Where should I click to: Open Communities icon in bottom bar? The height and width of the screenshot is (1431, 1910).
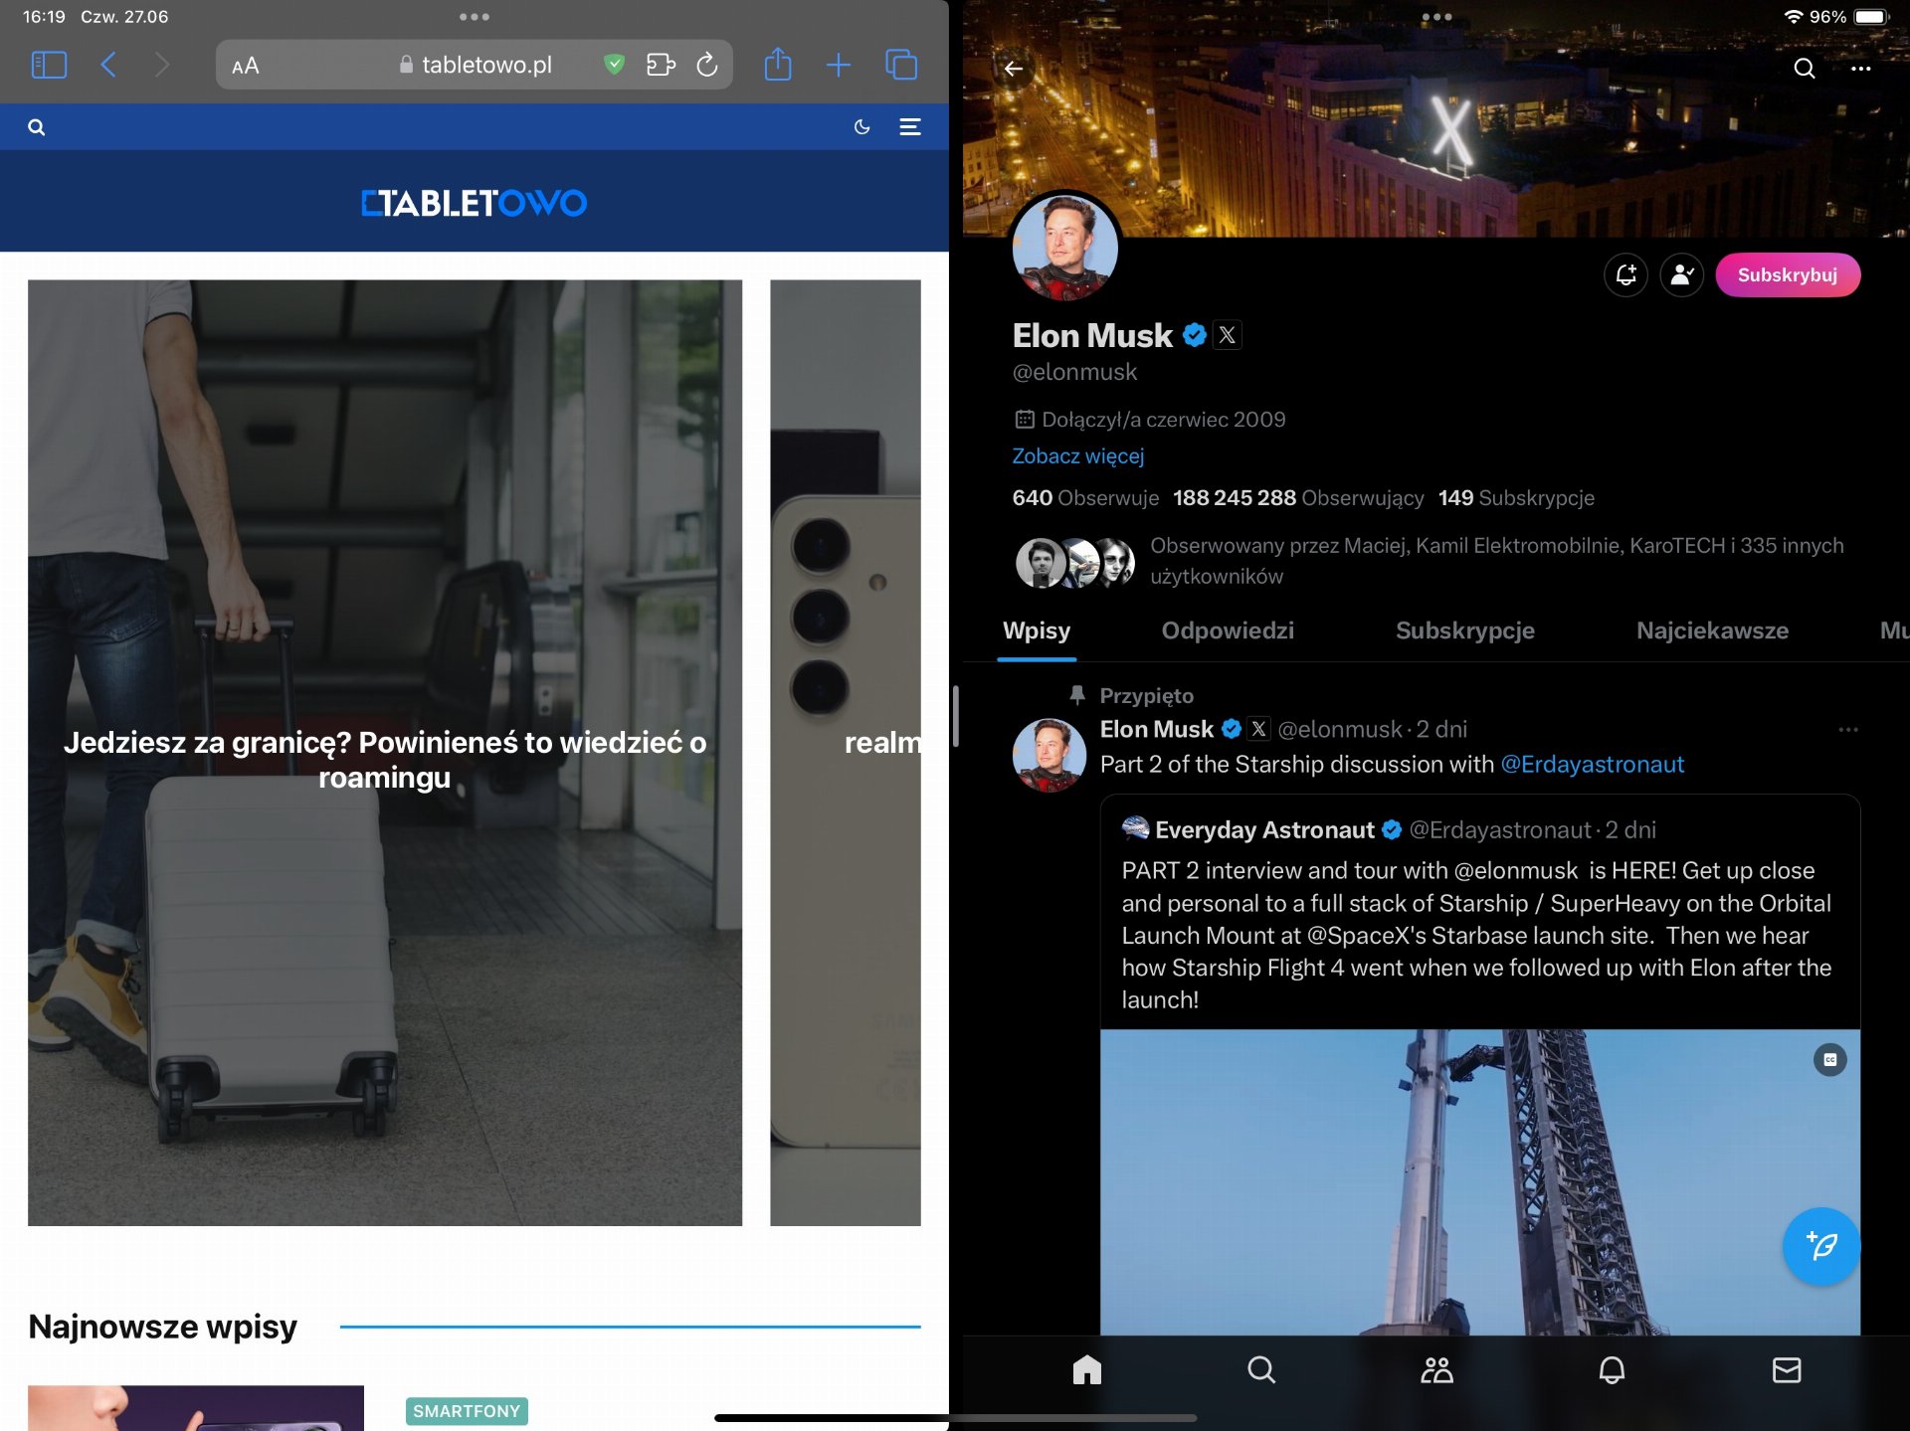(x=1435, y=1370)
